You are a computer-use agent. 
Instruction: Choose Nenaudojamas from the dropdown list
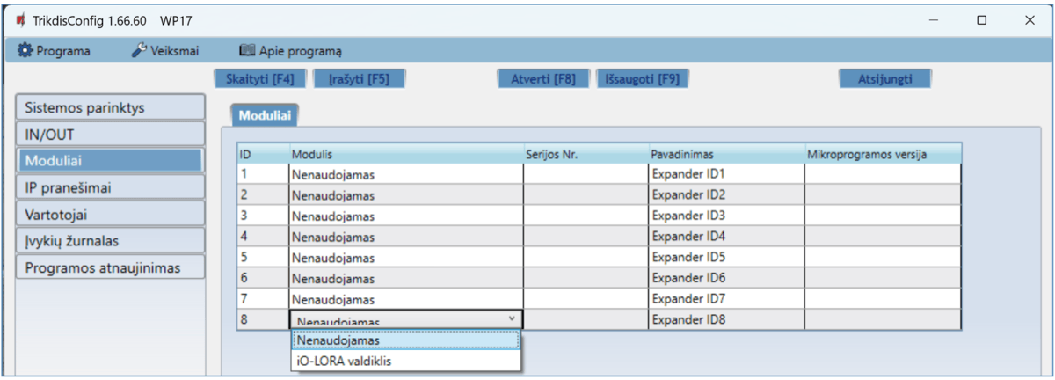(x=405, y=340)
